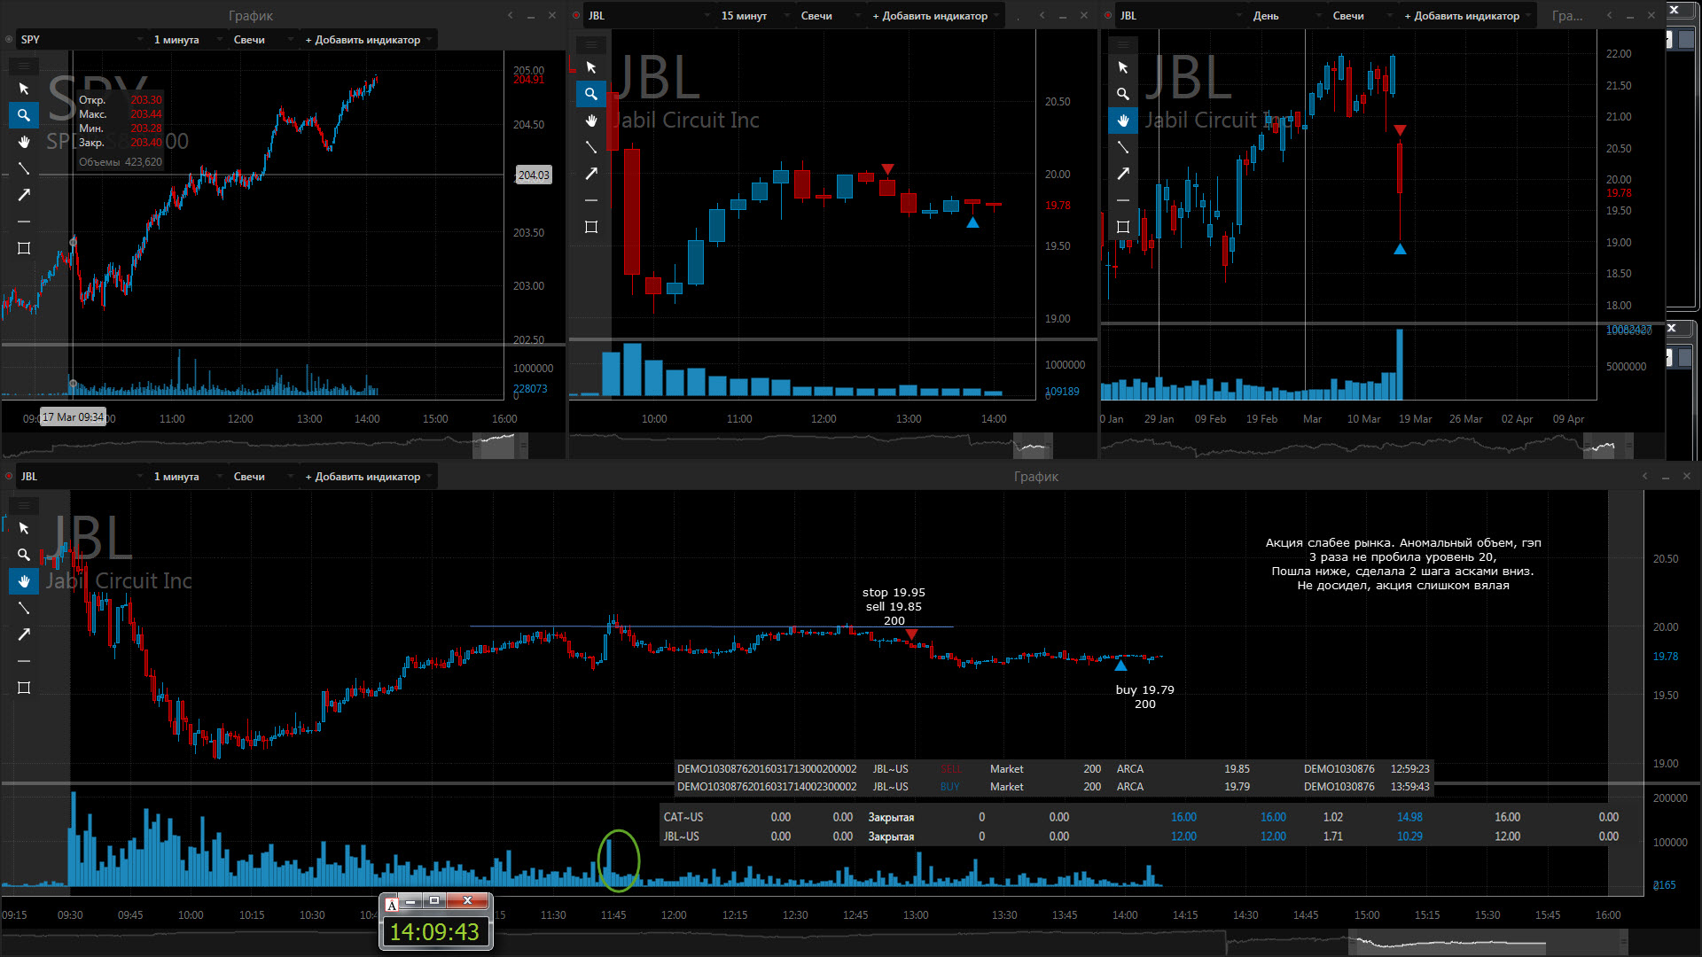This screenshot has width=1702, height=957.
Task: Select horizontal line tool in JBL 1-minute chart
Action: pyautogui.click(x=24, y=661)
